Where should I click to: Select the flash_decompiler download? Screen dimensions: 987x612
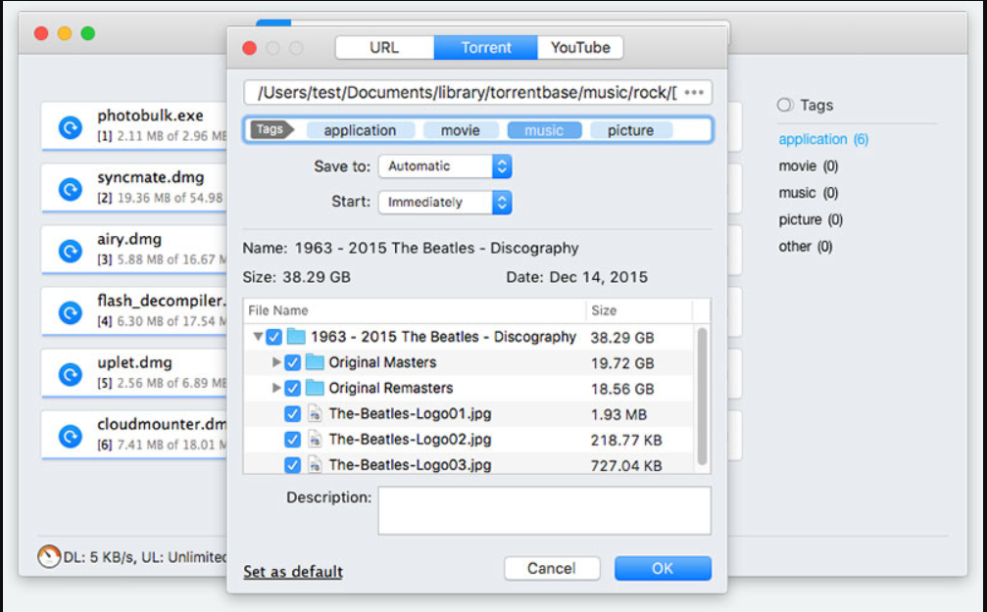click(x=134, y=311)
